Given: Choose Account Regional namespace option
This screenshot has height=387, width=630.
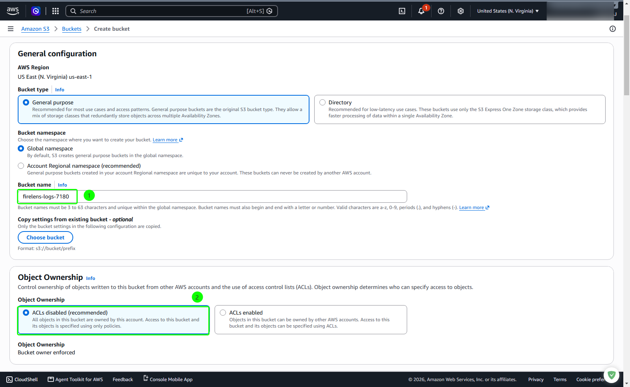Looking at the screenshot, I should 21,166.
